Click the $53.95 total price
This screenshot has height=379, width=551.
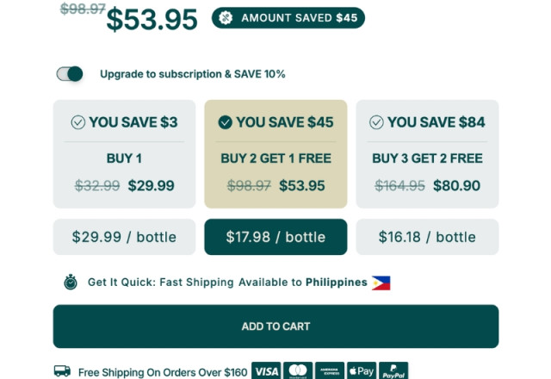tap(152, 20)
